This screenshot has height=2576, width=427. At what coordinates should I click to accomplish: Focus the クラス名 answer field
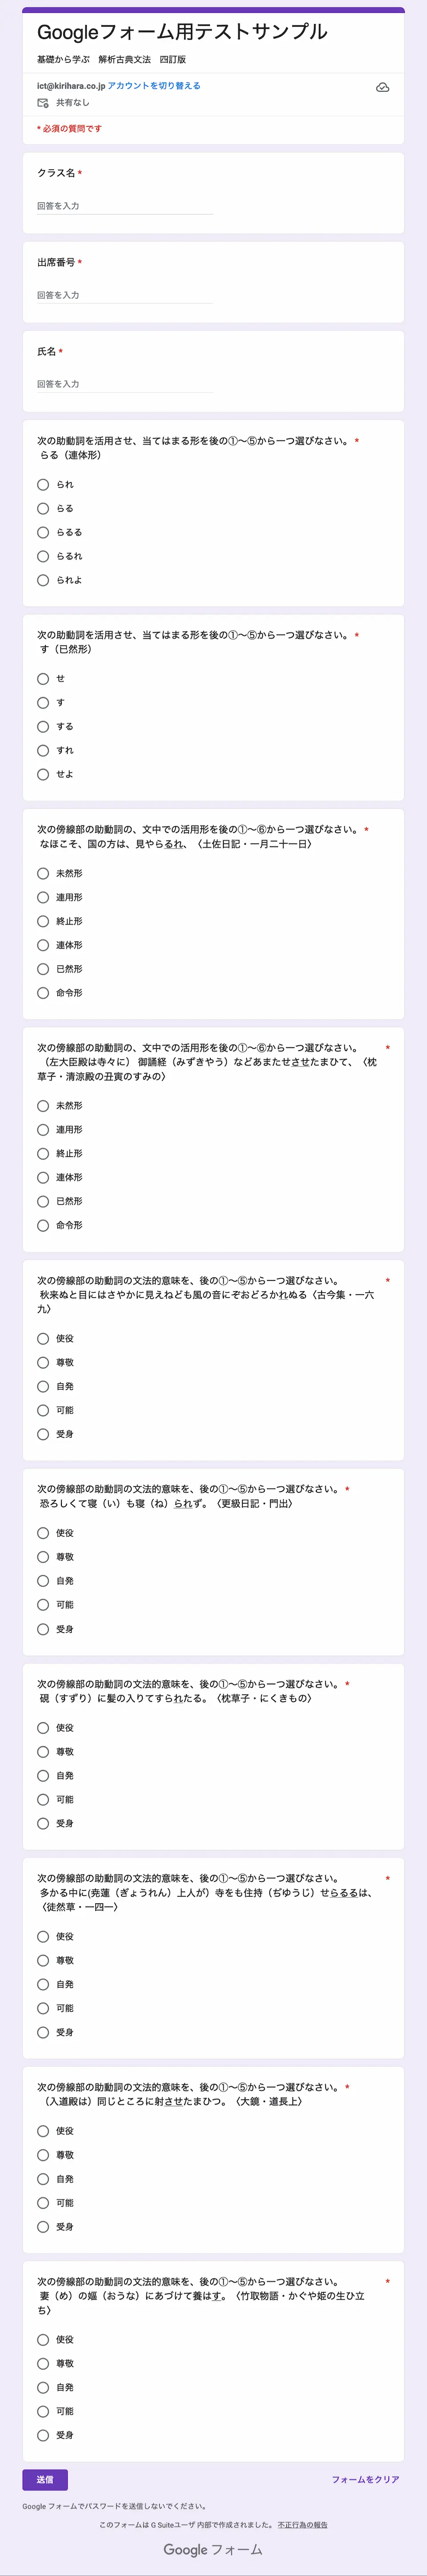125,206
